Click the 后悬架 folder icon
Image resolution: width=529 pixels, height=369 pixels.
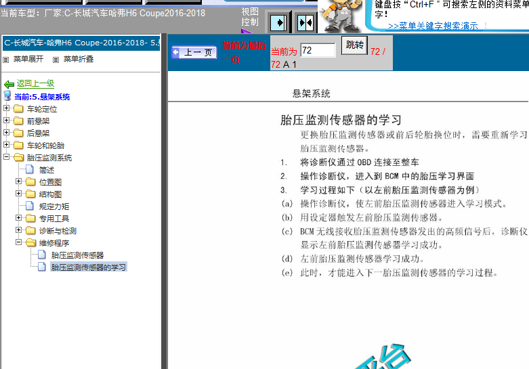(18, 133)
